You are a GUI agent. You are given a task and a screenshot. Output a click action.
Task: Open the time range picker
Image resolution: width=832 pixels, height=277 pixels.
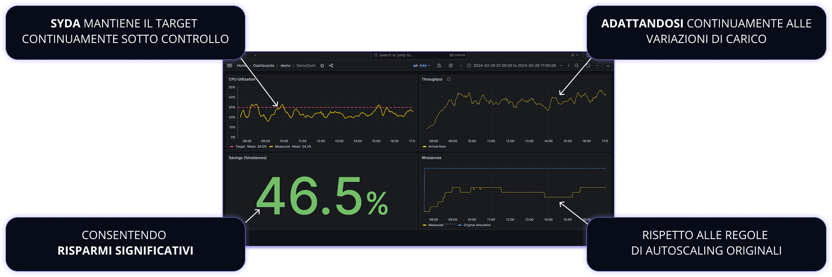[514, 66]
